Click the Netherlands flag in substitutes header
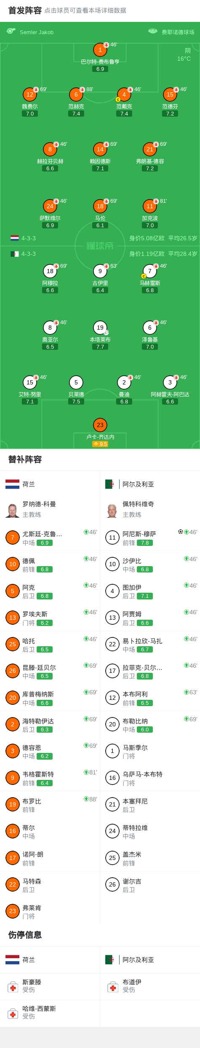The height and width of the screenshot is (1048, 200). point(12,484)
